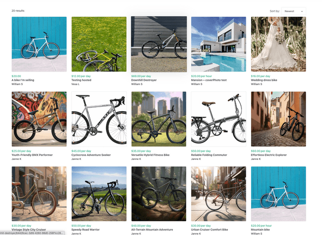Click the Wedding dress bike photo

point(278,44)
